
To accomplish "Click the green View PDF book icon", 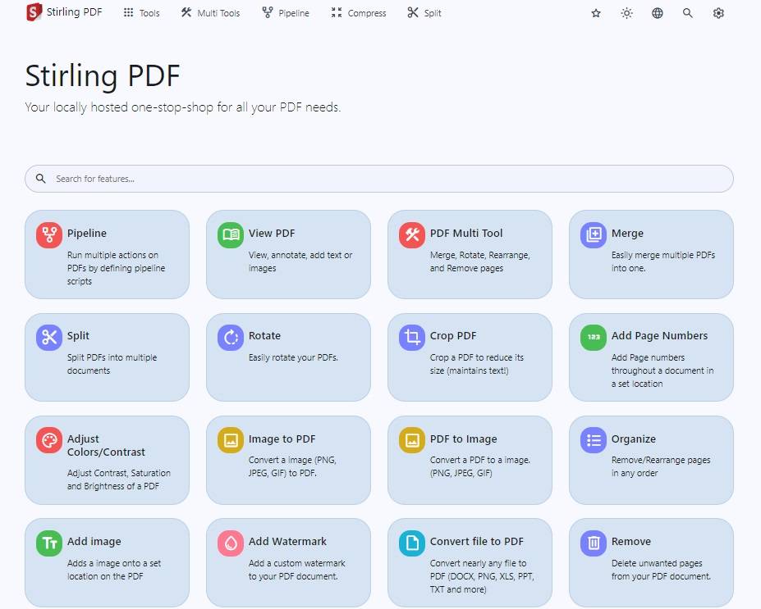I will click(231, 235).
